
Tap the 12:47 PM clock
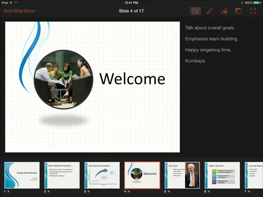click(x=131, y=2)
